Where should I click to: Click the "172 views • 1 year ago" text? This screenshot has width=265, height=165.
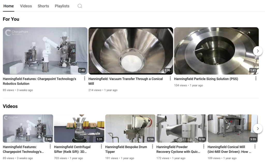click(171, 158)
